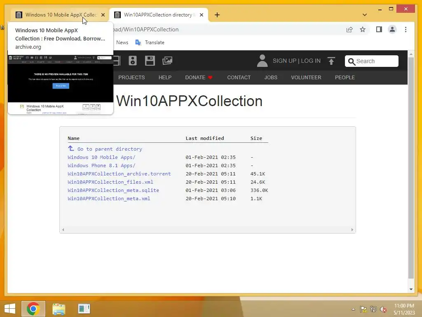Close the Win10APPXCollection directory tab
This screenshot has width=422, height=317.
(201, 15)
